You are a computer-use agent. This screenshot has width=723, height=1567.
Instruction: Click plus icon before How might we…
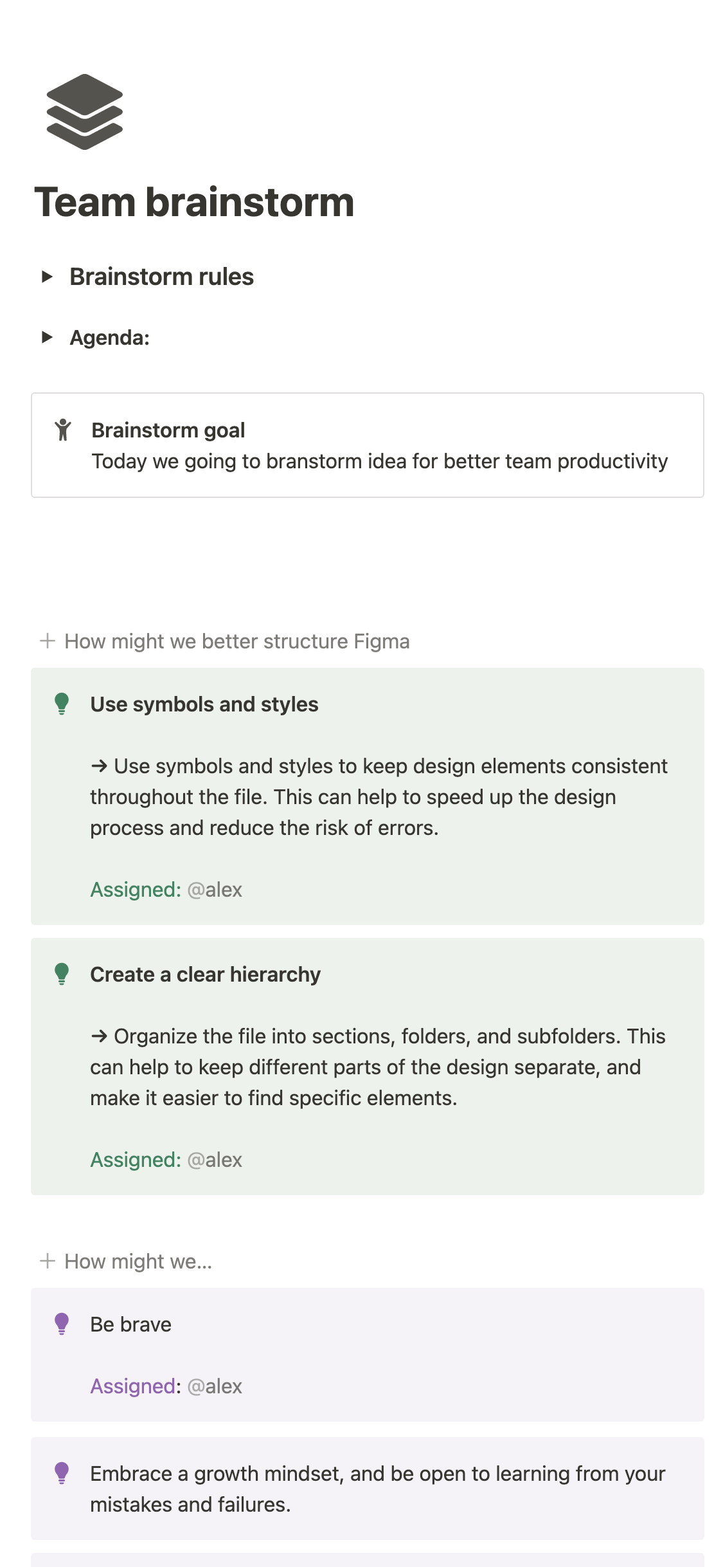[47, 1261]
